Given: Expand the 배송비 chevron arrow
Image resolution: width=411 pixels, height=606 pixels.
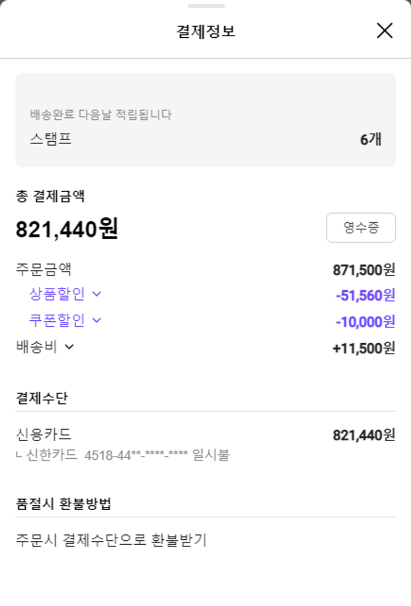Looking at the screenshot, I should (70, 347).
